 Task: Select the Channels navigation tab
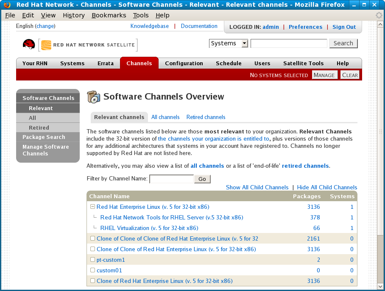click(139, 63)
